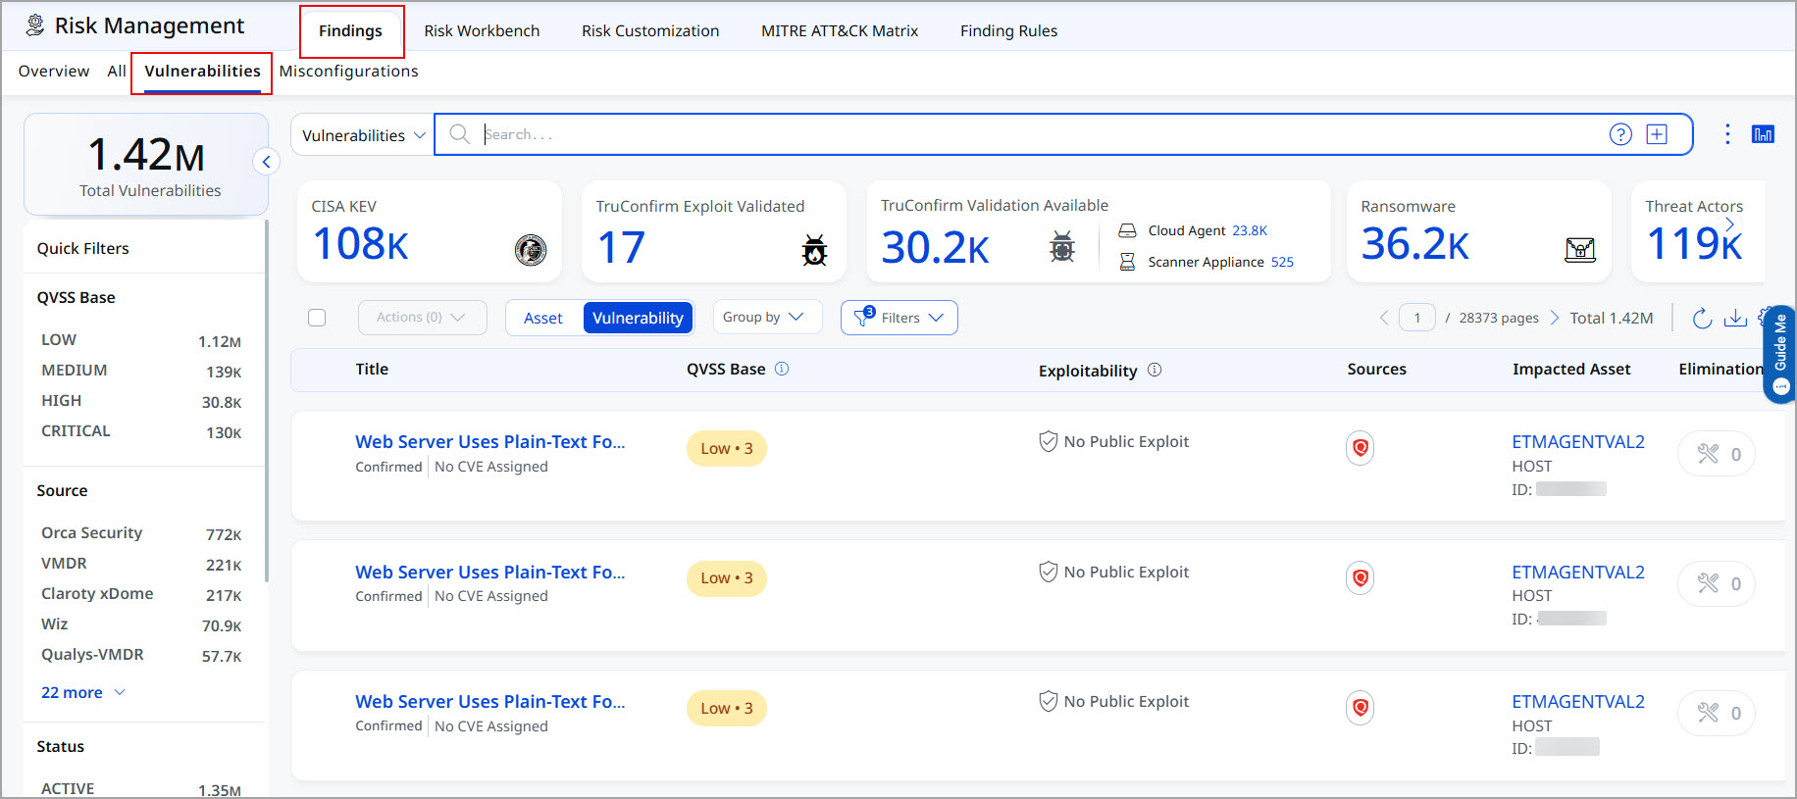This screenshot has width=1797, height=799.
Task: Click the CISA KEV seal icon
Action: coord(531,250)
